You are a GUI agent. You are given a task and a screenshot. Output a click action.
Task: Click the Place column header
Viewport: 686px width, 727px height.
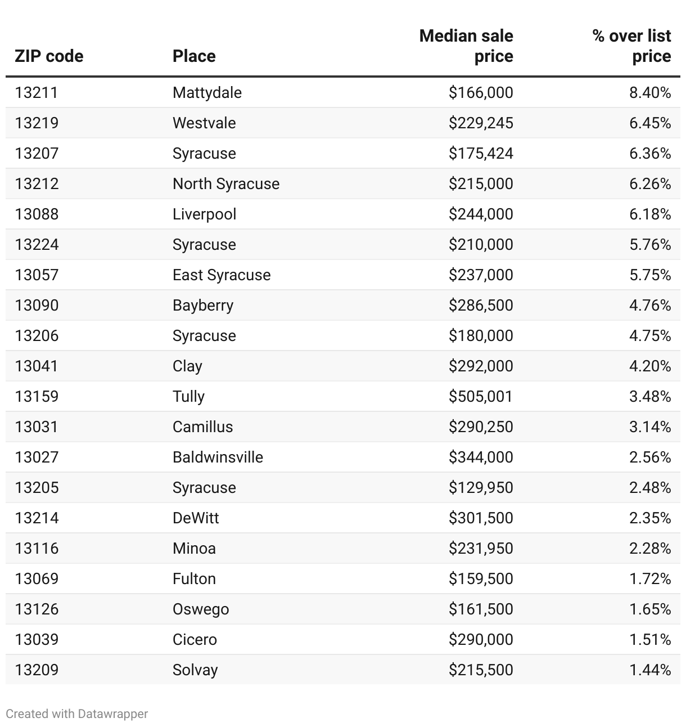[194, 56]
